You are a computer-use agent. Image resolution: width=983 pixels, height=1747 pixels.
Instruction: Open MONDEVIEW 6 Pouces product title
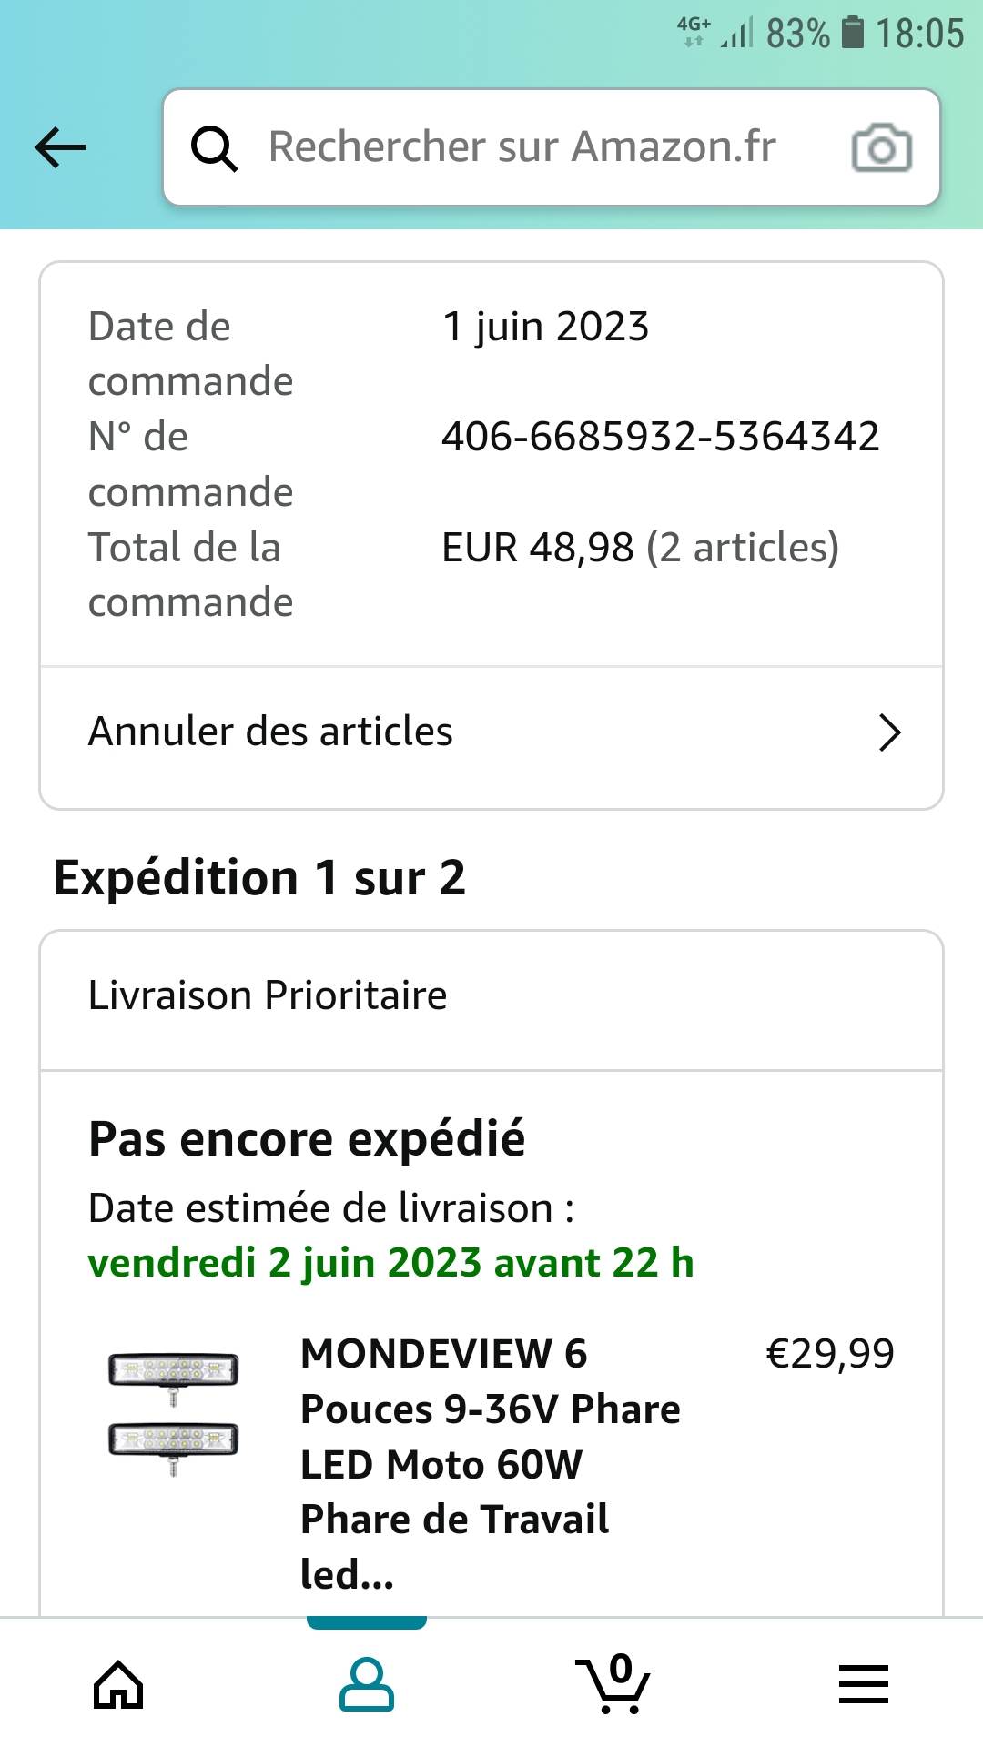coord(490,1463)
